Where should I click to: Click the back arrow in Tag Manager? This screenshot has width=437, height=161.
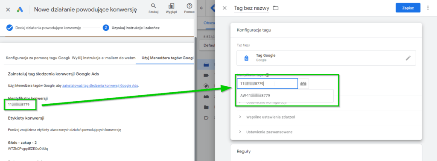(202, 8)
